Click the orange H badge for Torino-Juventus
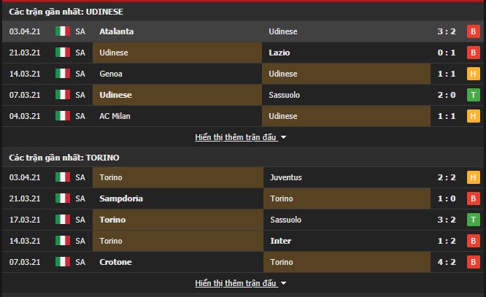 (474, 177)
